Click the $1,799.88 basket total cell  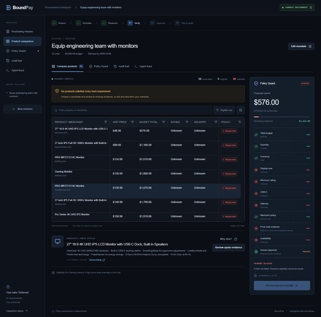point(145,202)
